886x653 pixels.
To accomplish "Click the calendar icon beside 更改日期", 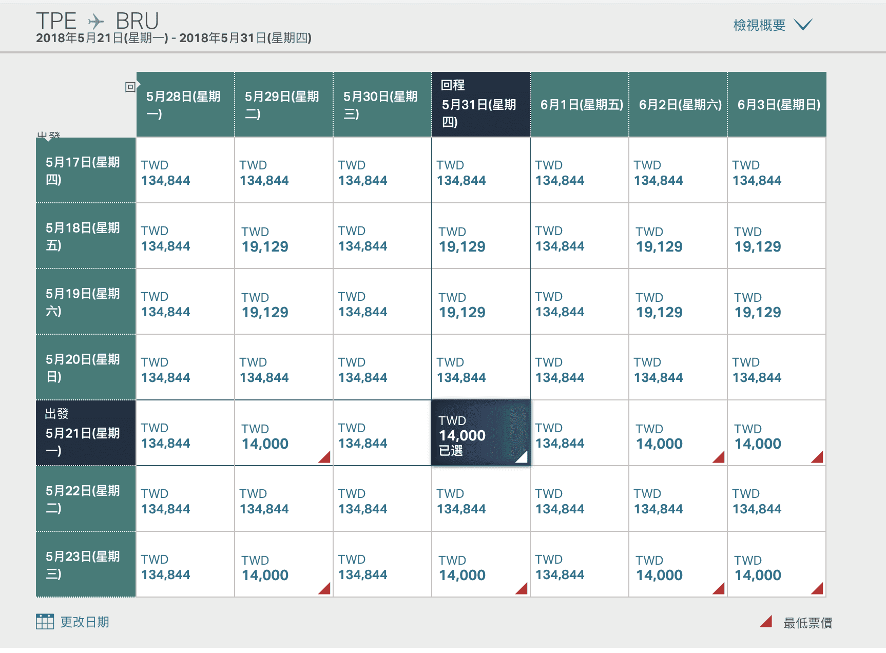I will (x=45, y=622).
